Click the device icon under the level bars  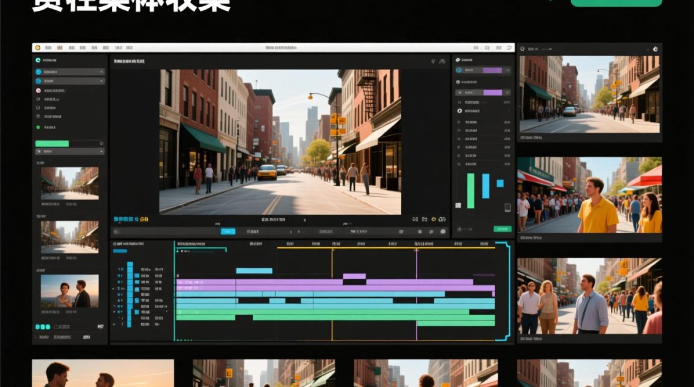pyautogui.click(x=508, y=207)
